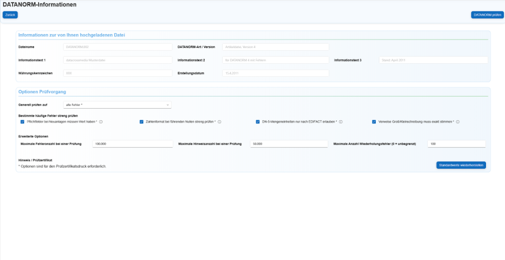Toggle 'DN-5-Mengeneinheiten nur nach EDIFACT' checkbox
The height and width of the screenshot is (260, 505).
(258, 122)
